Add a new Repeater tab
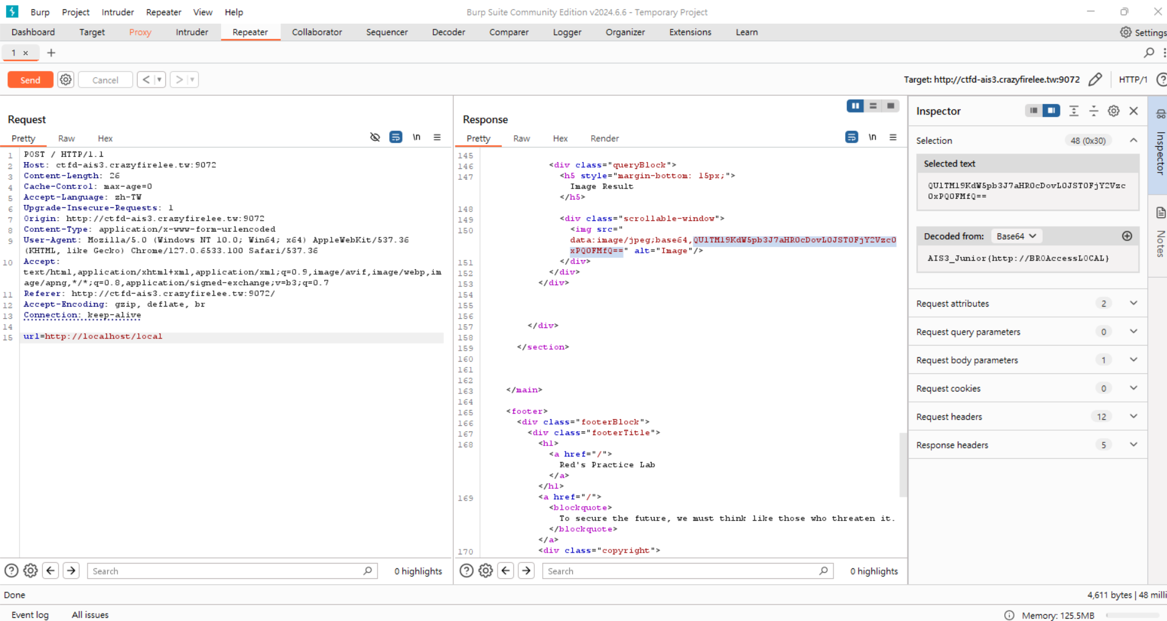 coord(51,53)
